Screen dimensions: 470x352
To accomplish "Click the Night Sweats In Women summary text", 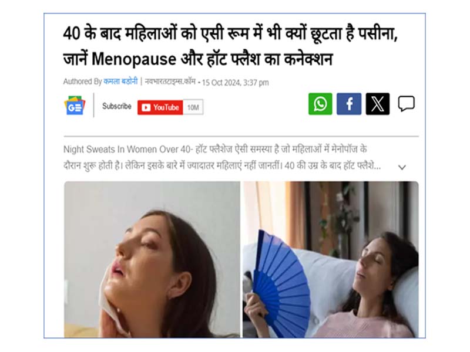I will point(222,157).
